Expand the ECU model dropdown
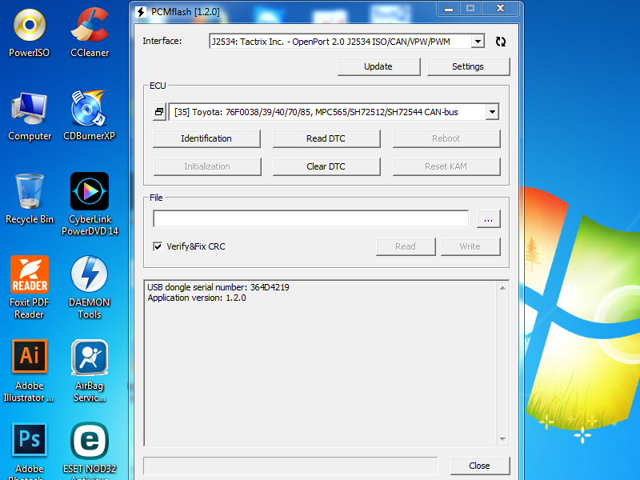The image size is (640, 480). (492, 112)
